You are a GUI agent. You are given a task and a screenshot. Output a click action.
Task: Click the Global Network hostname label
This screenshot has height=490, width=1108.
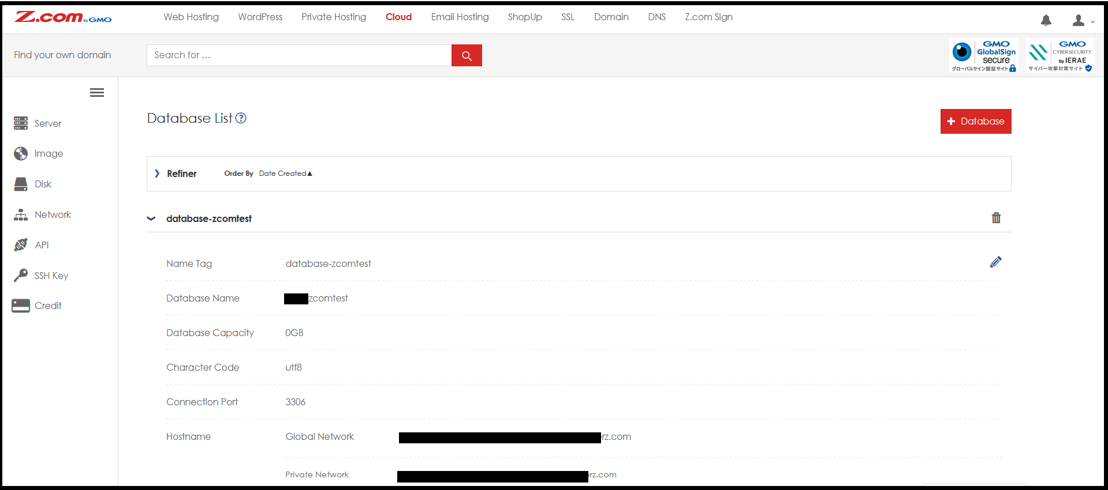tap(320, 436)
